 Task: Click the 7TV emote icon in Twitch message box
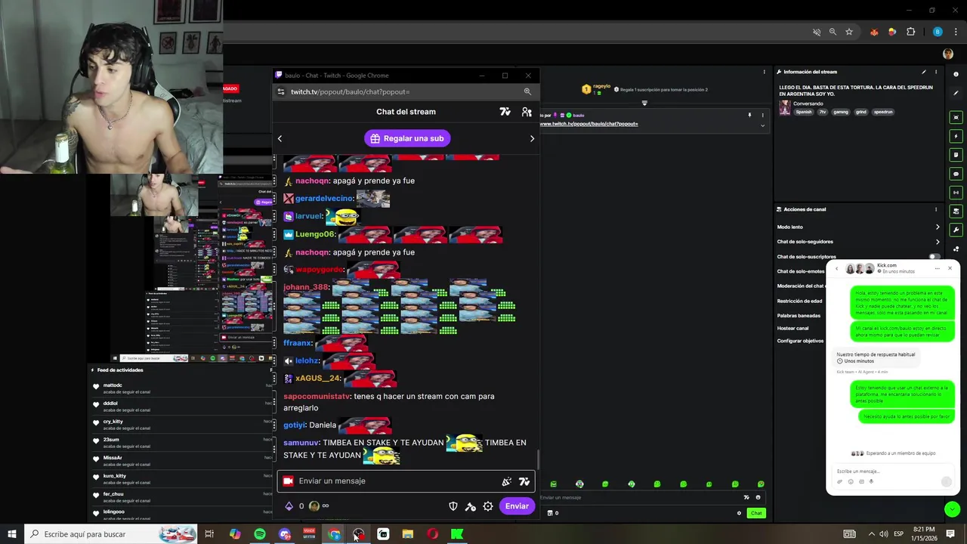tap(524, 481)
